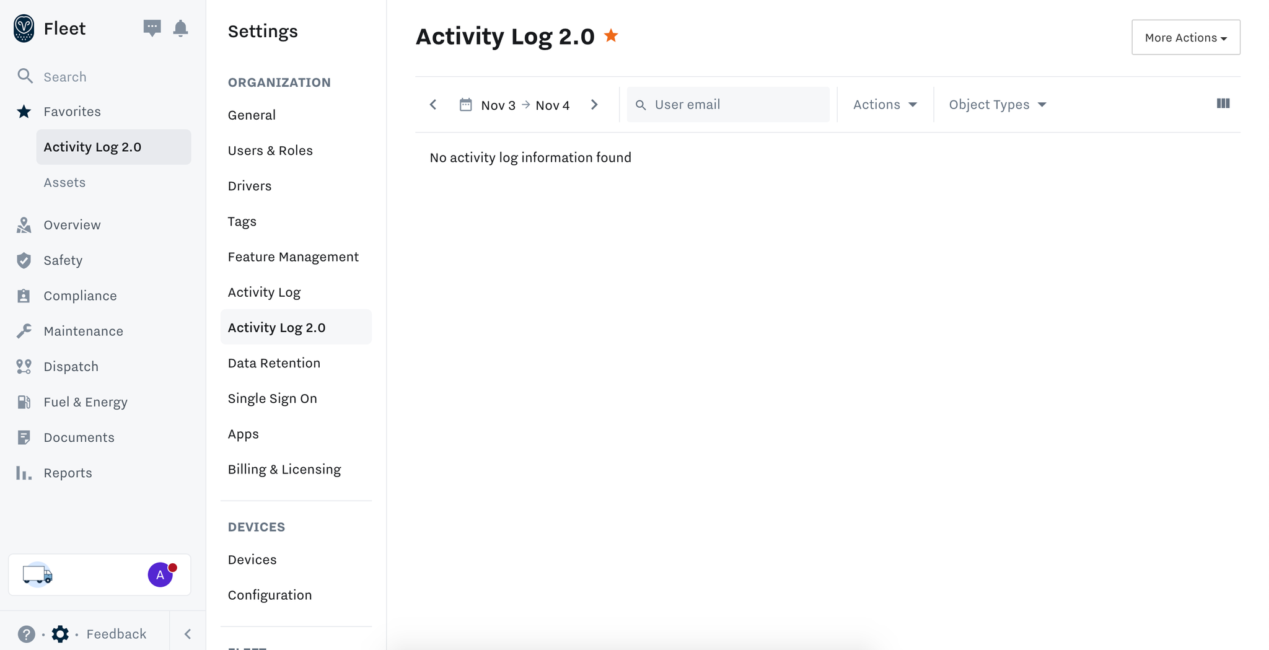Open the messages chat bubble icon

152,28
